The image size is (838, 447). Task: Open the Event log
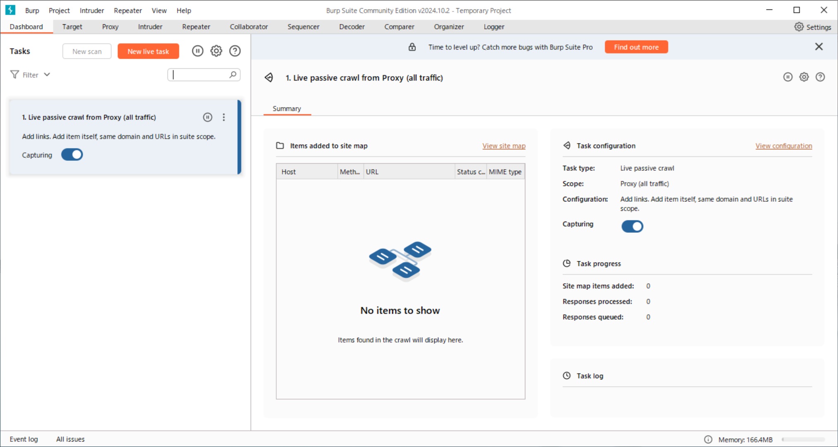(24, 439)
